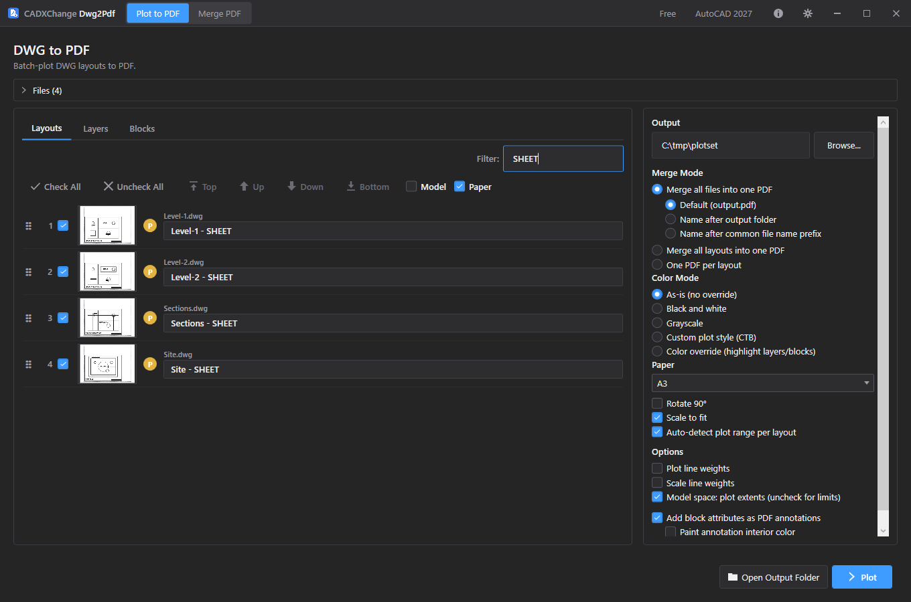Click Browse... for output path
The width and height of the screenshot is (911, 602).
click(x=844, y=145)
